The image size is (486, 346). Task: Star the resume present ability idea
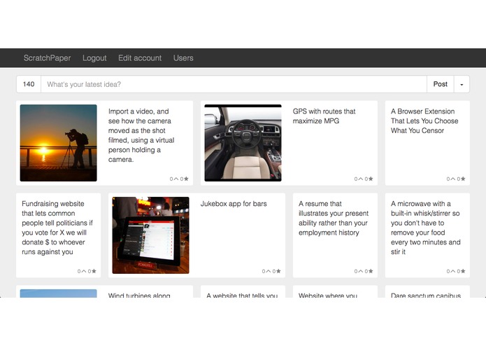click(x=371, y=271)
